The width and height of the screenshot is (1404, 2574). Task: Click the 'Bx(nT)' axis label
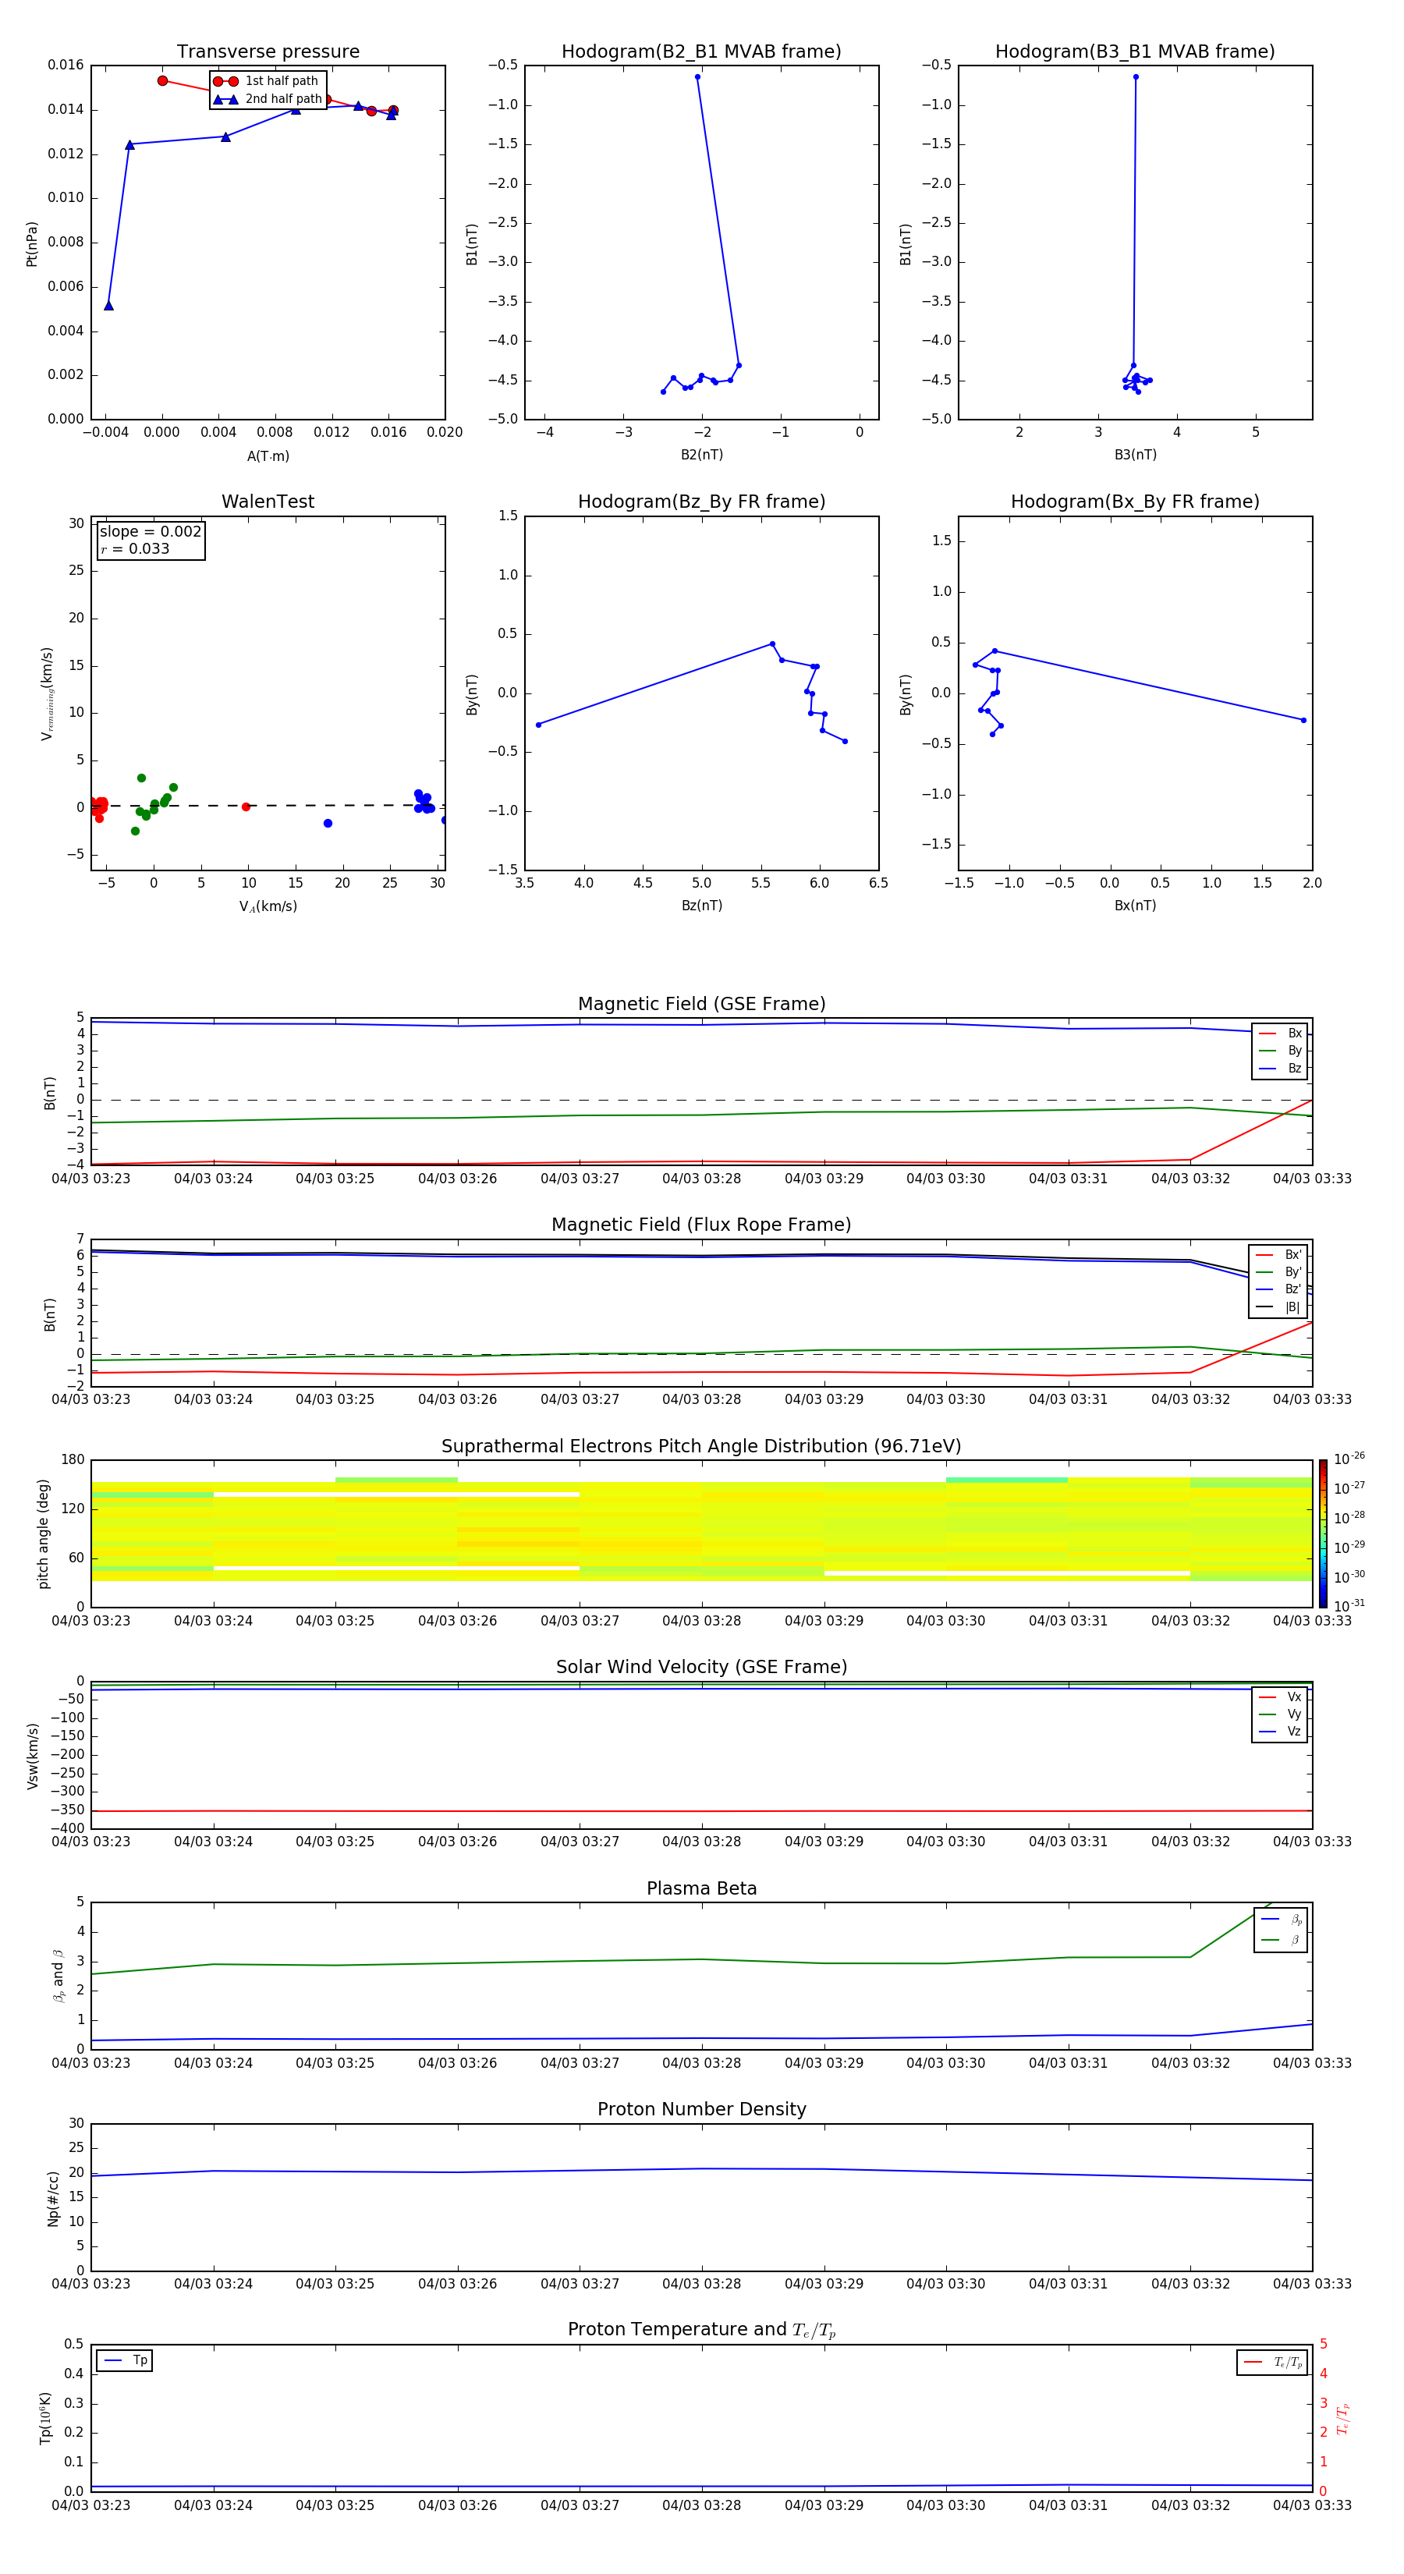click(x=1135, y=906)
